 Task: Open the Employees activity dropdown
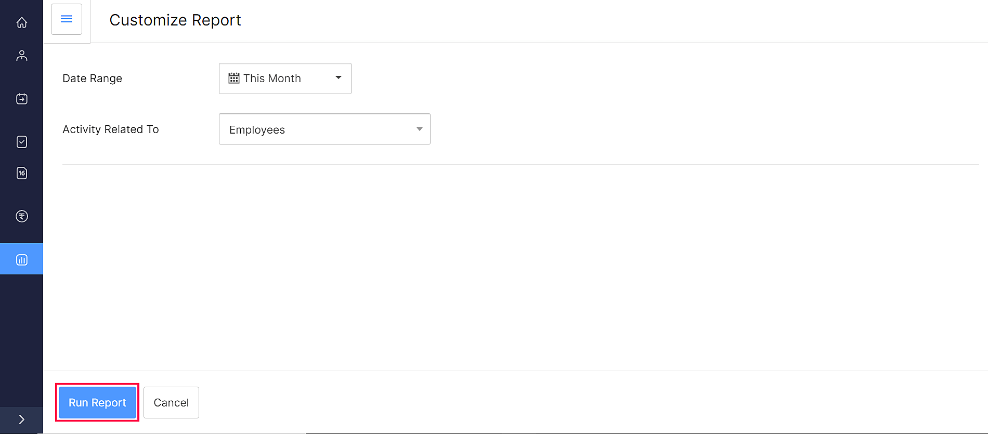[x=324, y=129]
